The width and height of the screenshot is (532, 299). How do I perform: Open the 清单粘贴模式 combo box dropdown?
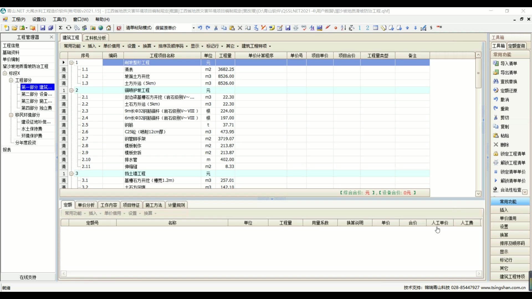193,28
